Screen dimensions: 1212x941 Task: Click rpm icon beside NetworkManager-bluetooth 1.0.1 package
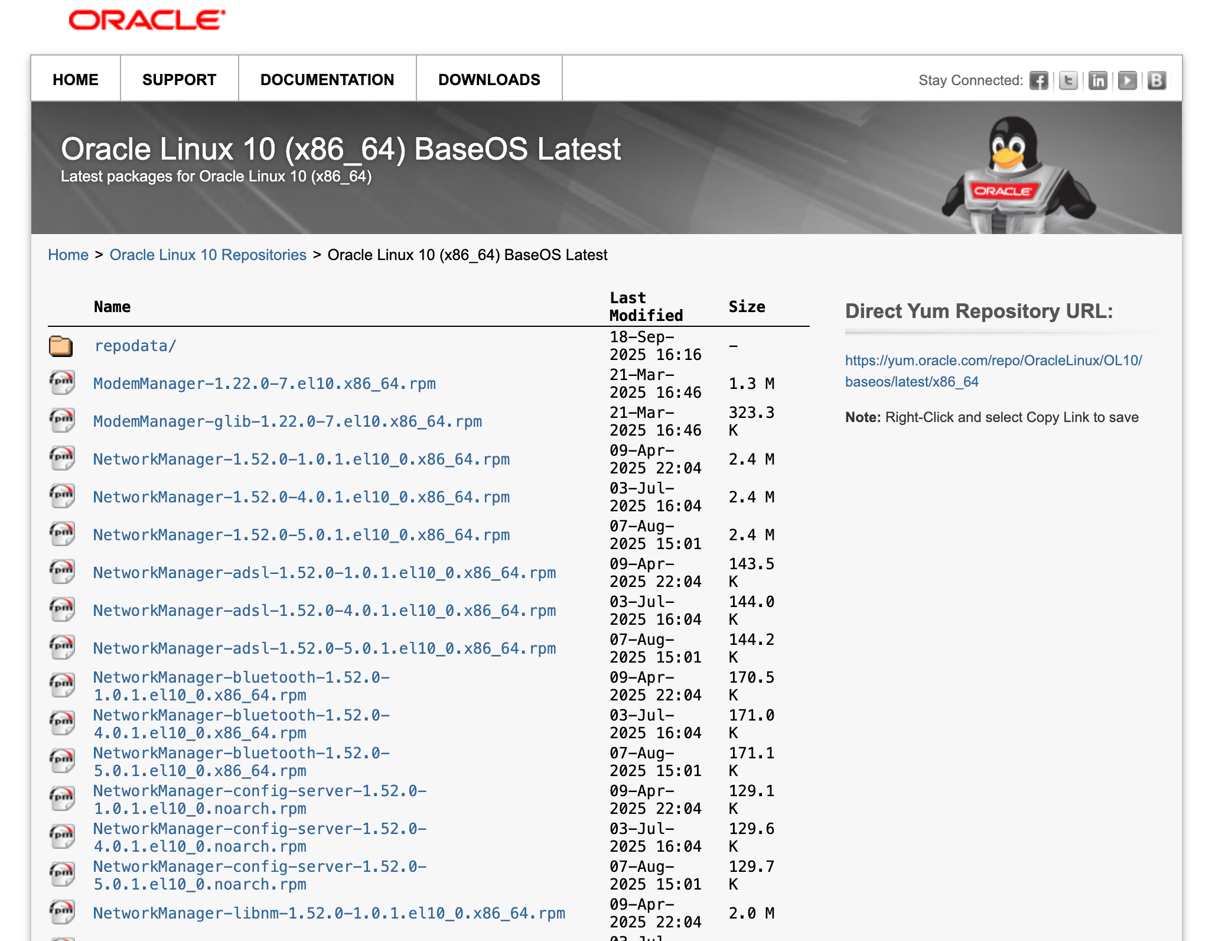(x=62, y=686)
